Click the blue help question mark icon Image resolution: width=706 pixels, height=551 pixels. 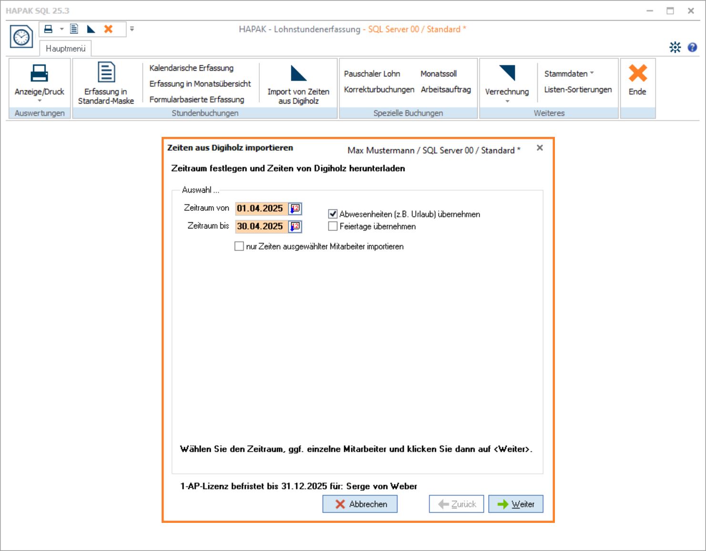point(692,47)
